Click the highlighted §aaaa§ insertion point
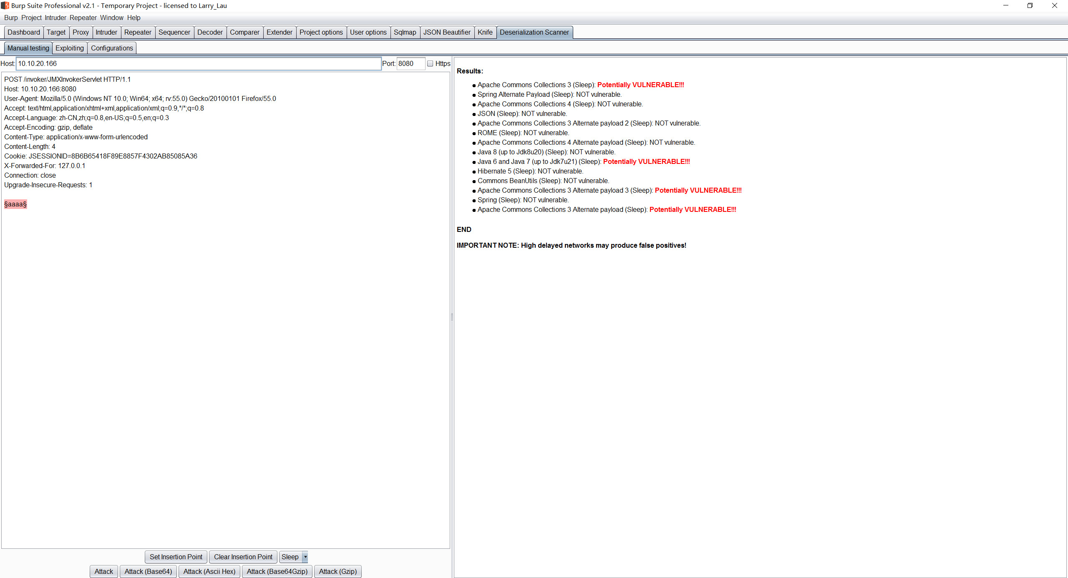 15,204
